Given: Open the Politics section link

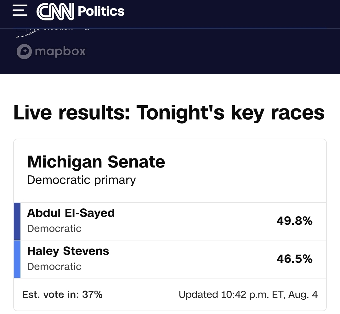Looking at the screenshot, I should pos(101,11).
